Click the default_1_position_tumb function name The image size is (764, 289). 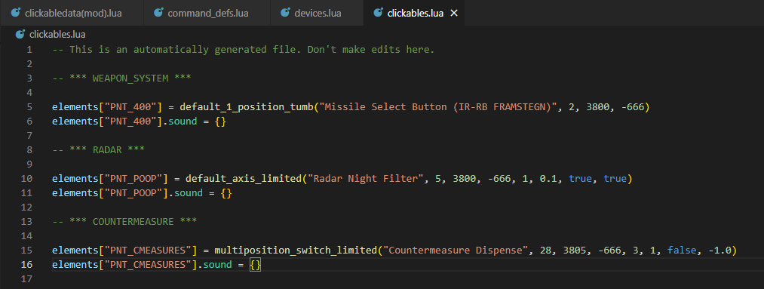246,106
